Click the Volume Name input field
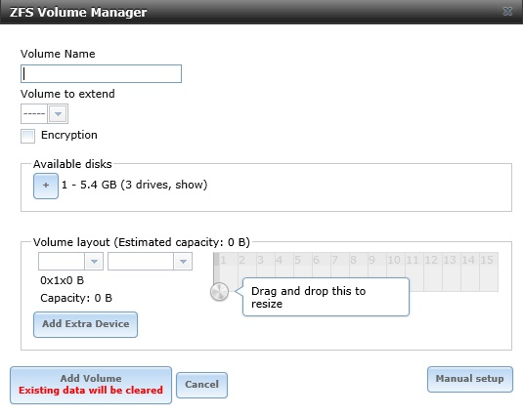 pos(101,73)
